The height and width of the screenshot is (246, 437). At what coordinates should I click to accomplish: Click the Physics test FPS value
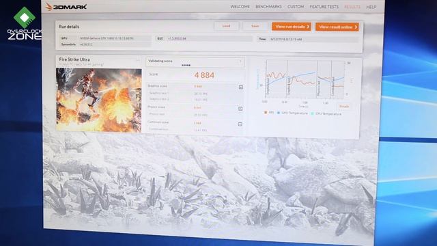[x=200, y=115]
